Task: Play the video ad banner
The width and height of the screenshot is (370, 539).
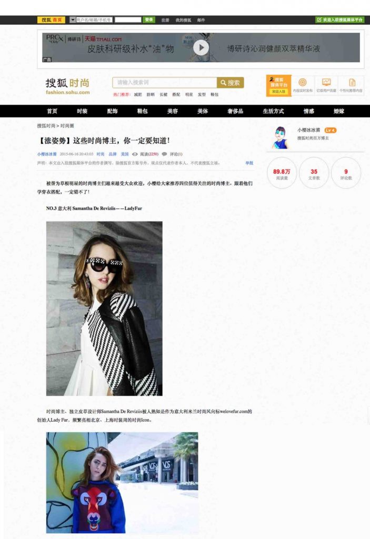Action: coord(201,48)
